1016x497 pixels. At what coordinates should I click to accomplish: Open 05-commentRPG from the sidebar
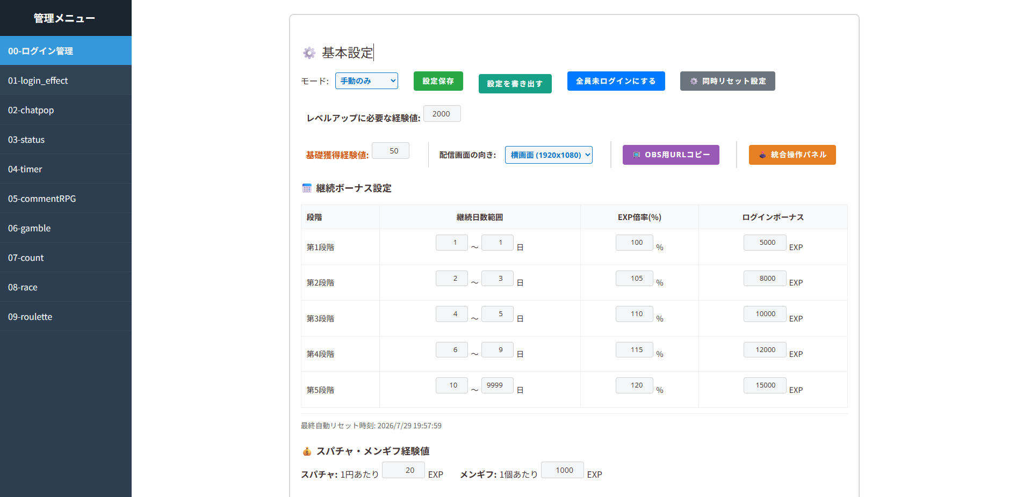(x=66, y=199)
